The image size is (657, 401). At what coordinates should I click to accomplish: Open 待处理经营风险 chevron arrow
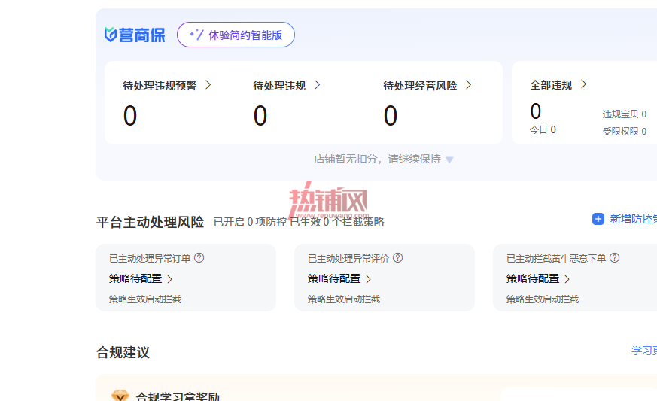[x=468, y=85]
